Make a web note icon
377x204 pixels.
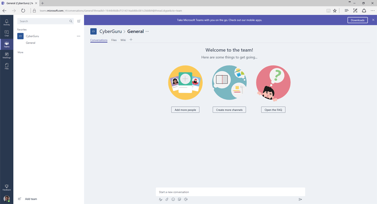click(355, 11)
